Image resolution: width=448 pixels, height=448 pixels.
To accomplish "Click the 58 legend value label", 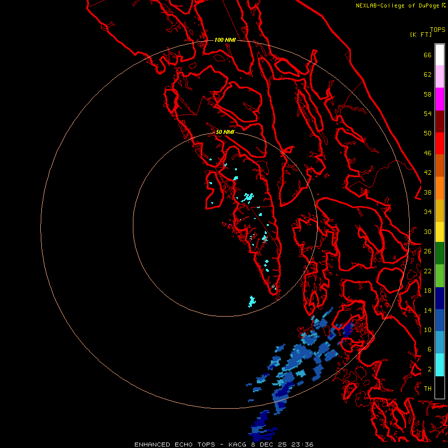I will point(428,94).
